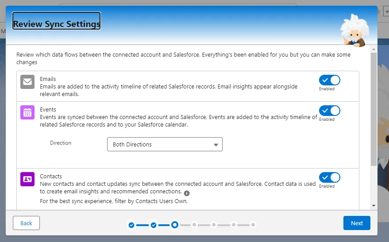Go to first completed progress step
The width and height of the screenshot is (389, 242).
click(x=131, y=225)
